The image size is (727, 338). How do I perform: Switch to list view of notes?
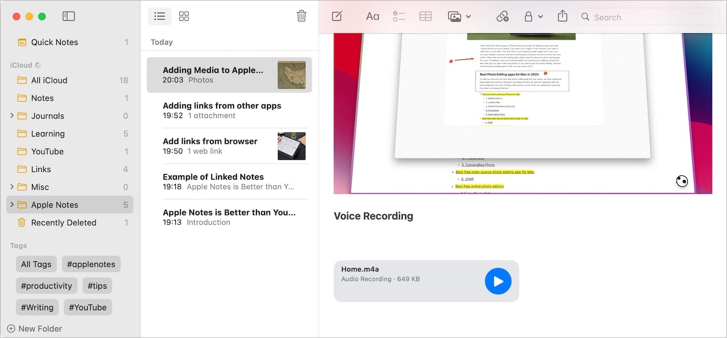[x=159, y=16]
